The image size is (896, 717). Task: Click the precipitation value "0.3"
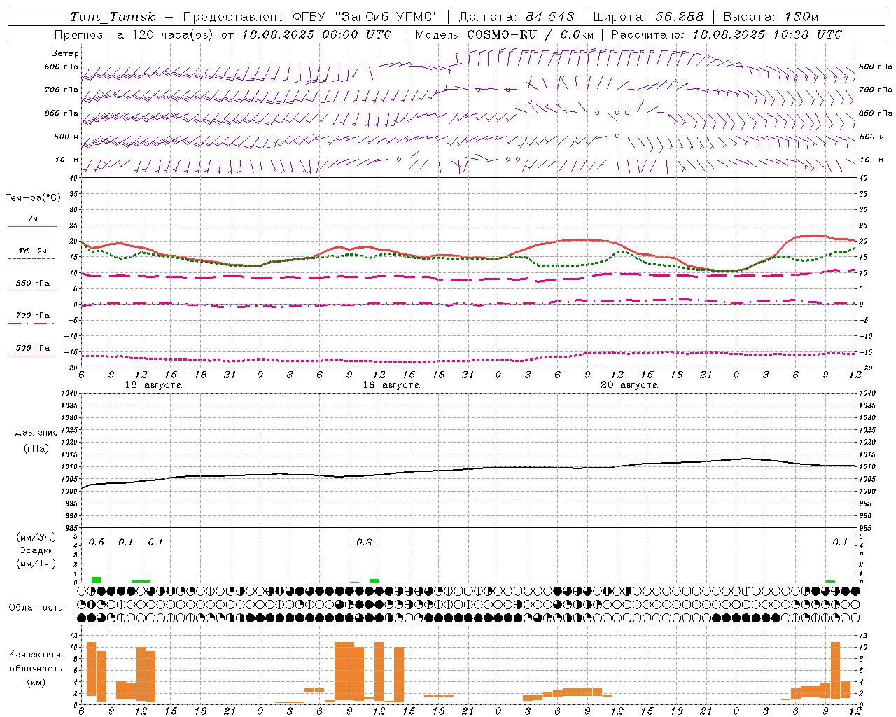pyautogui.click(x=364, y=543)
